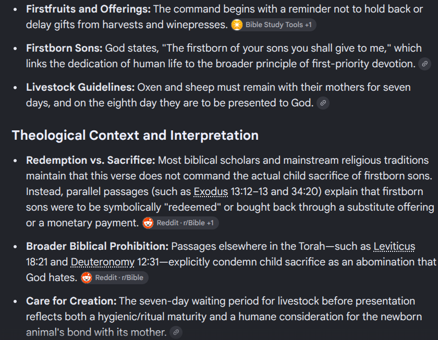Click the '+1' count on Bible Study Tools chip

(x=308, y=25)
